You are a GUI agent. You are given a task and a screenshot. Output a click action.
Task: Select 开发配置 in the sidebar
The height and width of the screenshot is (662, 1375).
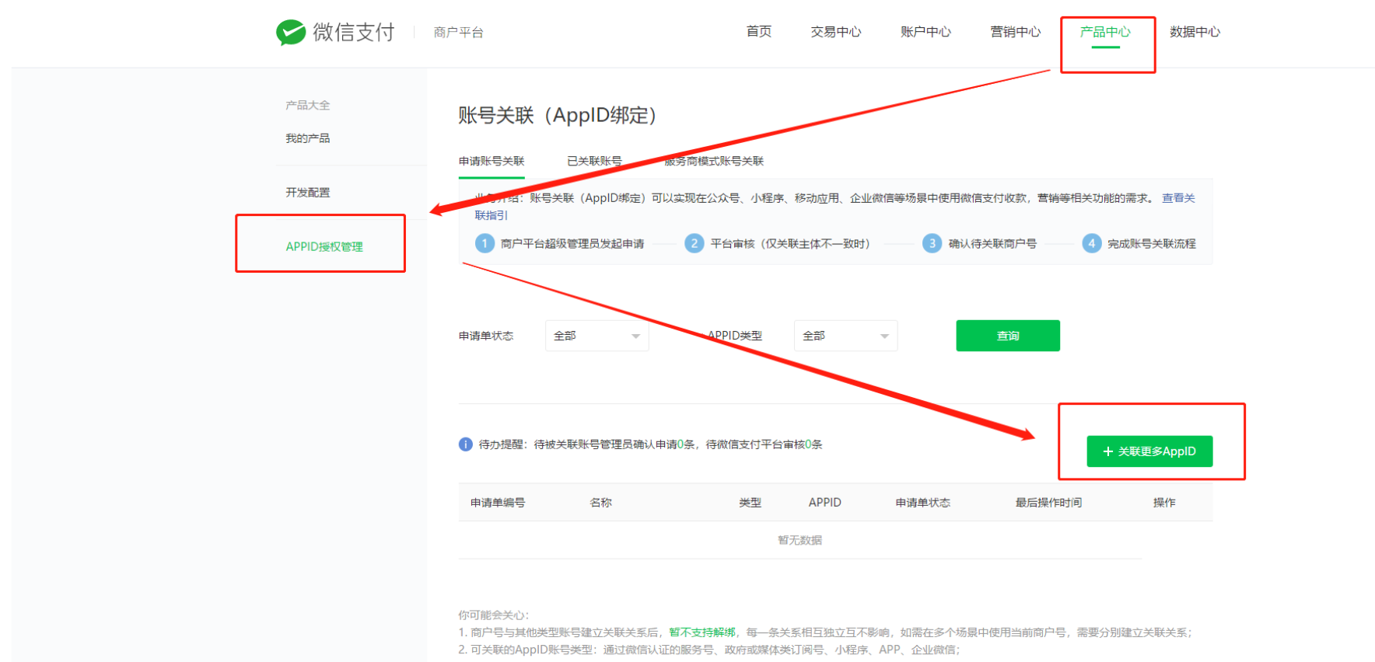(307, 192)
